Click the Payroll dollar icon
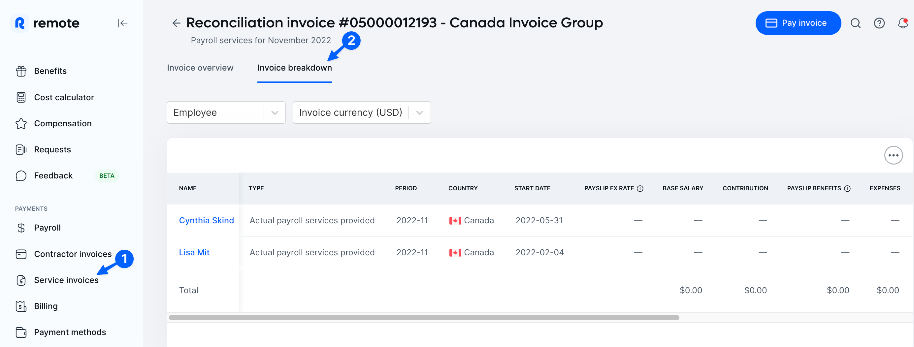914x347 pixels. (x=21, y=228)
